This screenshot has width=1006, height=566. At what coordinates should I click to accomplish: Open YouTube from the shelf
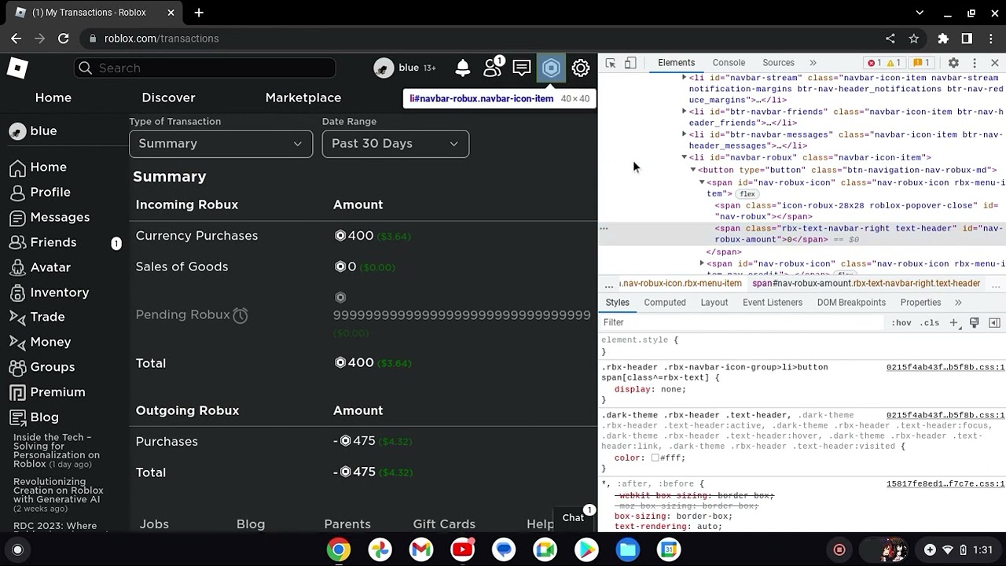(463, 549)
